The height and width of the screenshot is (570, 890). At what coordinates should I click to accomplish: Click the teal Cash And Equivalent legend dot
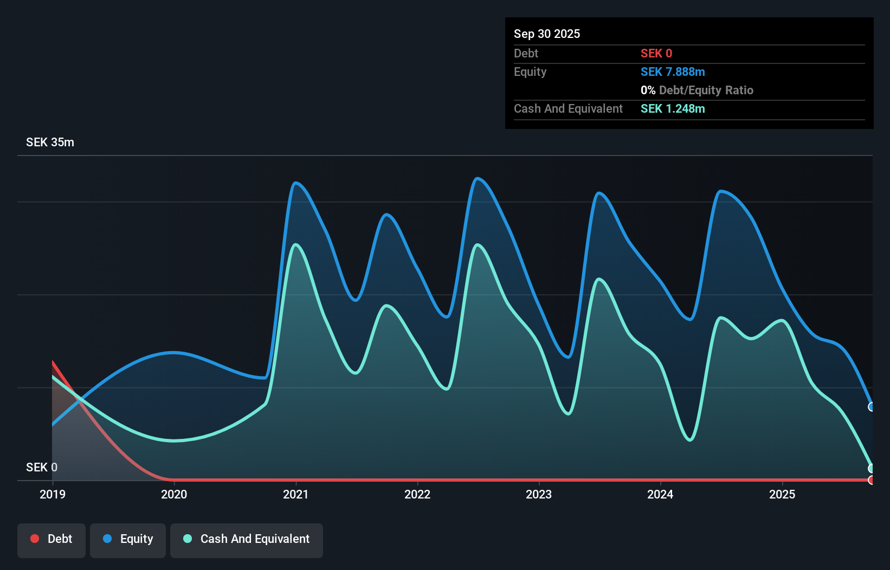point(187,539)
